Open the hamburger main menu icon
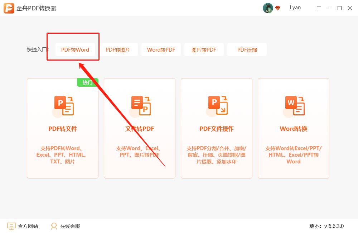 319,8
